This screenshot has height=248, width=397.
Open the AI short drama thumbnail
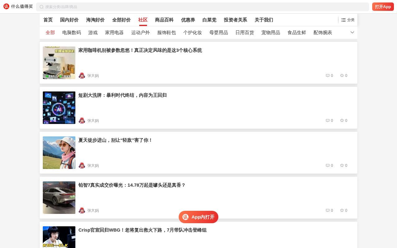point(59,108)
